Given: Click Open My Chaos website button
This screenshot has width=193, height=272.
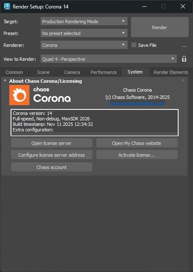Looking at the screenshot, I should 137,143.
